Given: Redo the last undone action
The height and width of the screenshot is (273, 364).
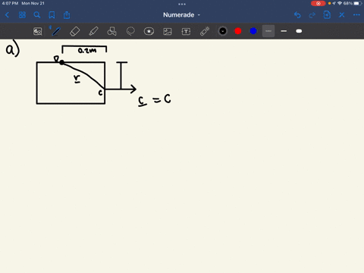Looking at the screenshot, I should pyautogui.click(x=312, y=15).
